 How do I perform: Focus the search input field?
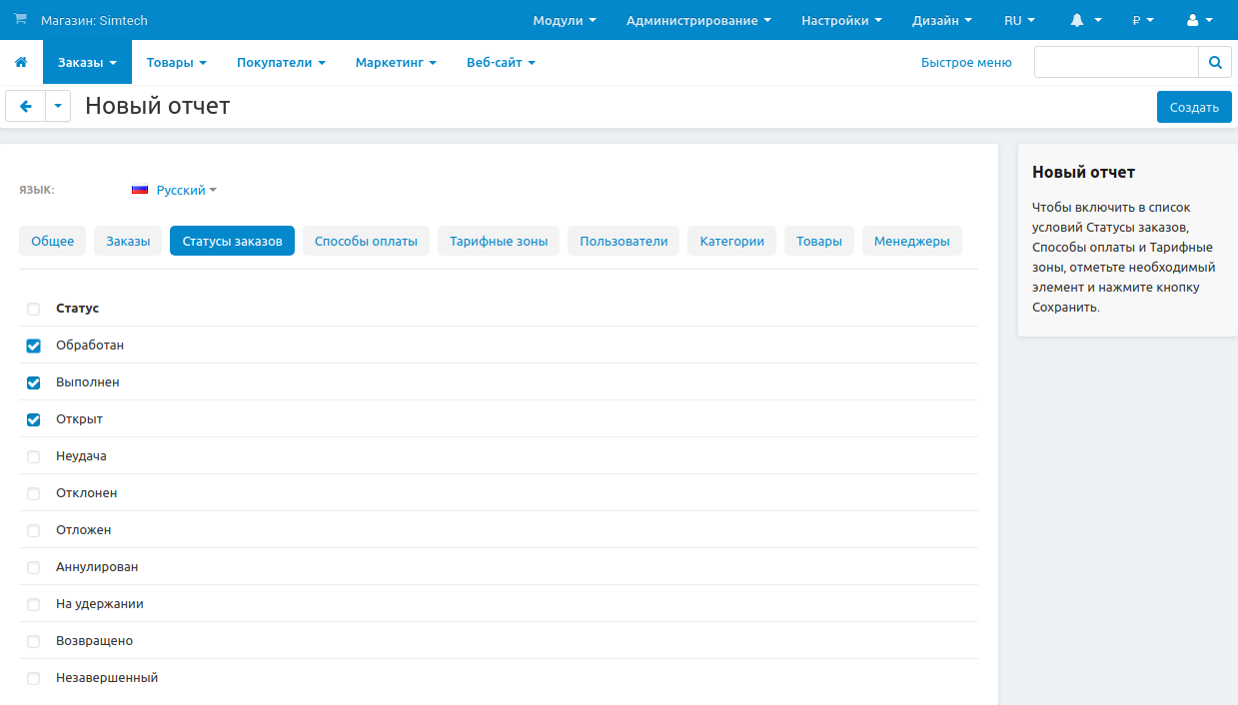click(x=1115, y=62)
